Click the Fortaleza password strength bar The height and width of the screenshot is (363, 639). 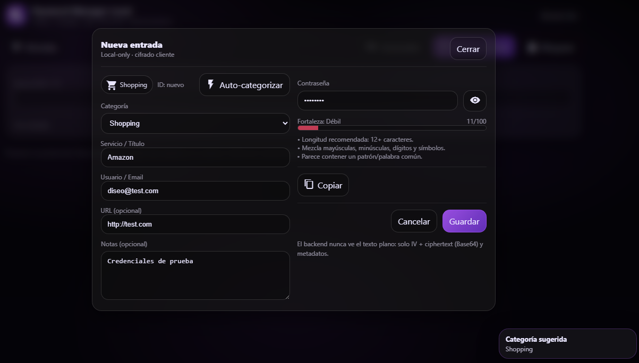click(391, 128)
